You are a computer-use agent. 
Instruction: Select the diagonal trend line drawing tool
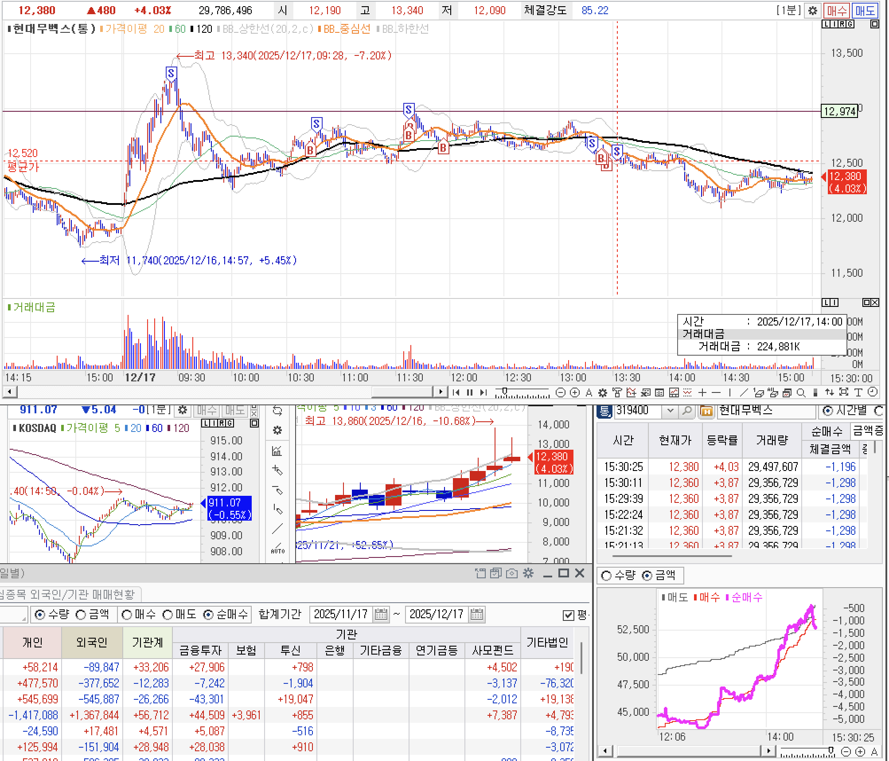pos(744,392)
